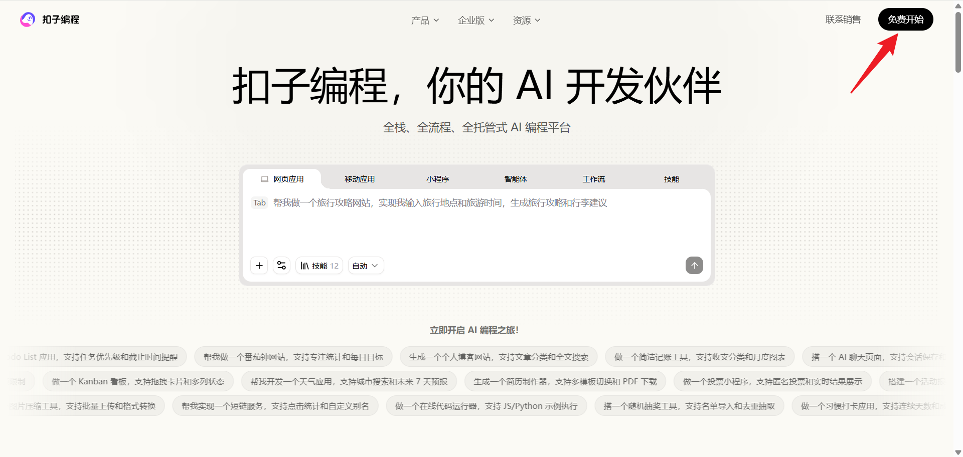Switch to the 技能 tab
Image resolution: width=963 pixels, height=457 pixels.
pos(672,179)
